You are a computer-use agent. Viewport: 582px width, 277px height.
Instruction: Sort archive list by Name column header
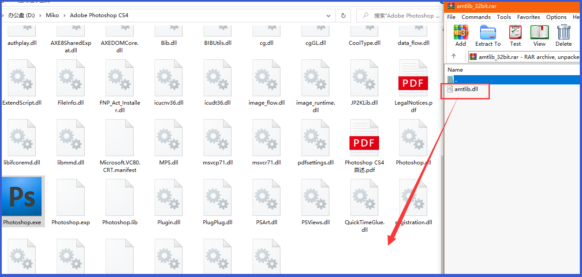pos(455,69)
